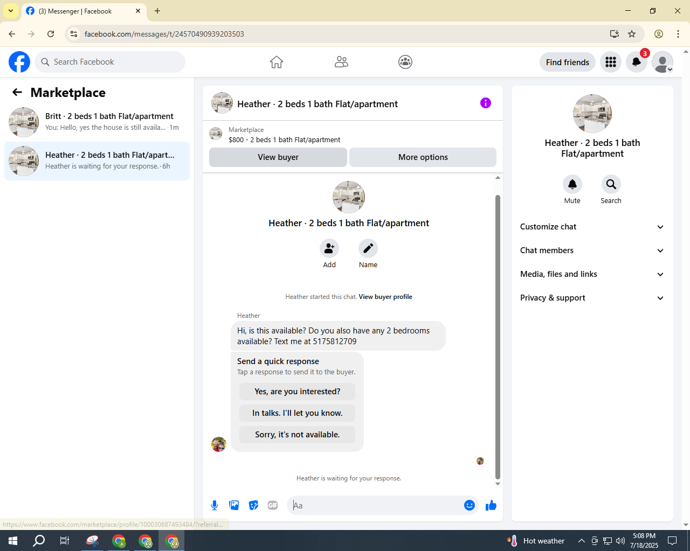Click the message input box
Screen dimensions: 690x551
376,505
